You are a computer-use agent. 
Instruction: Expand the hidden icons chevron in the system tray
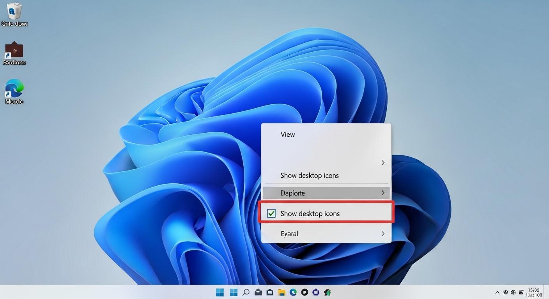pos(497,292)
